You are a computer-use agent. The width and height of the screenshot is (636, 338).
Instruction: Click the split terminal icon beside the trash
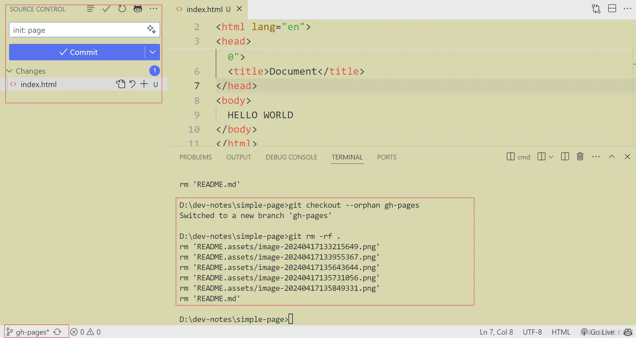pyautogui.click(x=565, y=157)
